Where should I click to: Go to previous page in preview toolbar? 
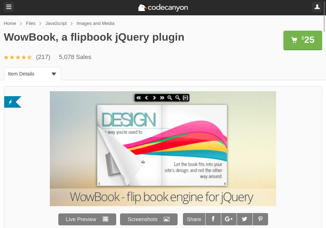click(x=147, y=98)
